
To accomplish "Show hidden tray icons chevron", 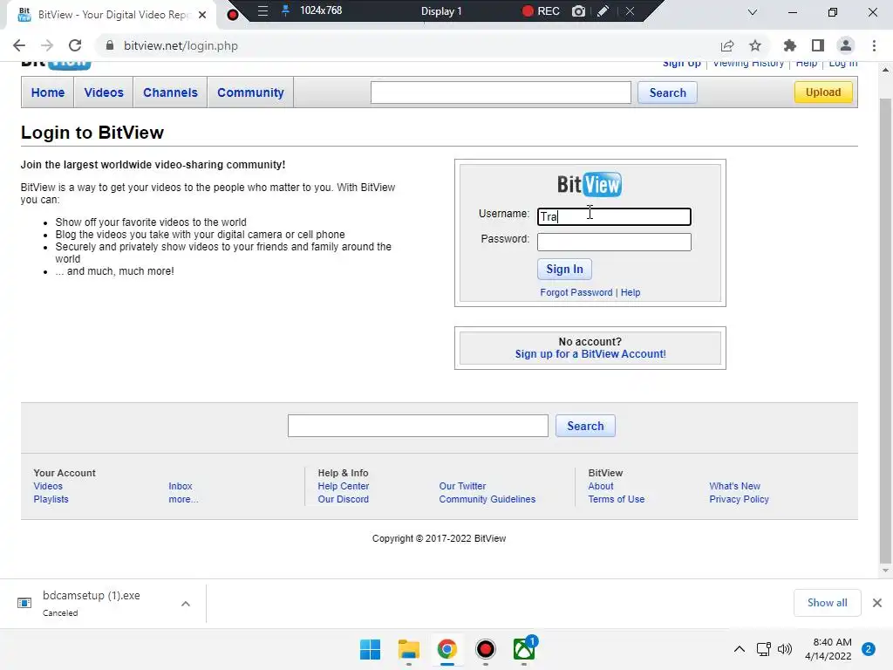I will point(740,649).
